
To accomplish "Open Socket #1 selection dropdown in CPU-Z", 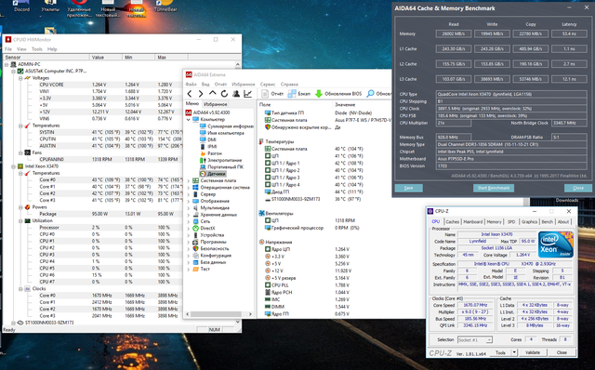I will (x=475, y=339).
